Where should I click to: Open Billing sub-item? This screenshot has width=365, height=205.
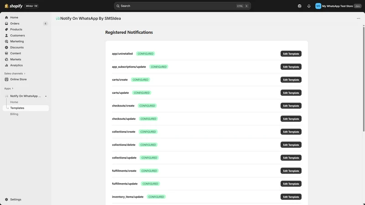(x=14, y=114)
